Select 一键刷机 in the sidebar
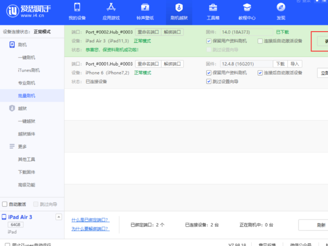Viewport: 328px width, 246px height. point(27,58)
